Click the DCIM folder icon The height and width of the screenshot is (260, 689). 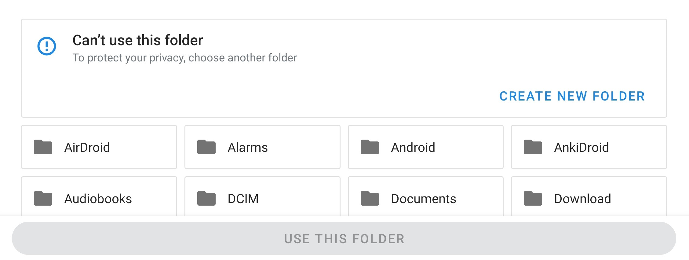click(x=206, y=199)
